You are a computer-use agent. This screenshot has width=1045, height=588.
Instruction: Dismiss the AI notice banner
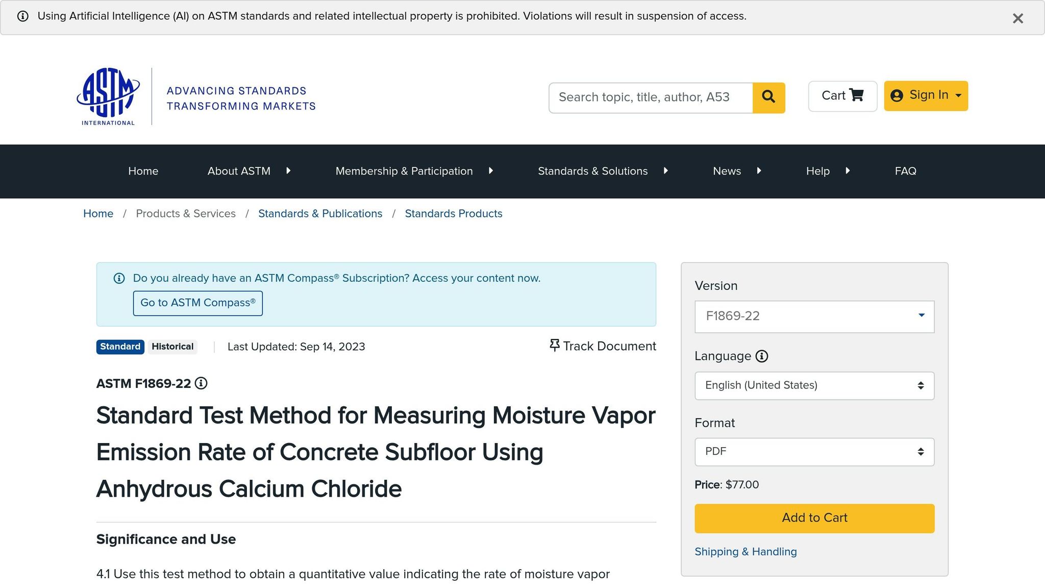pyautogui.click(x=1017, y=18)
